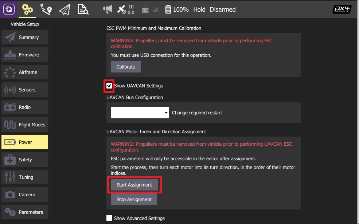Open the Parameters section
The image size is (359, 224).
tap(24, 212)
